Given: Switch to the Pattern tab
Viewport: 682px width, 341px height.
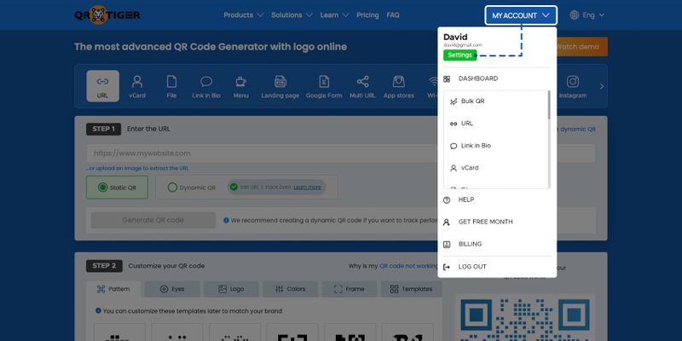Looking at the screenshot, I should [113, 289].
